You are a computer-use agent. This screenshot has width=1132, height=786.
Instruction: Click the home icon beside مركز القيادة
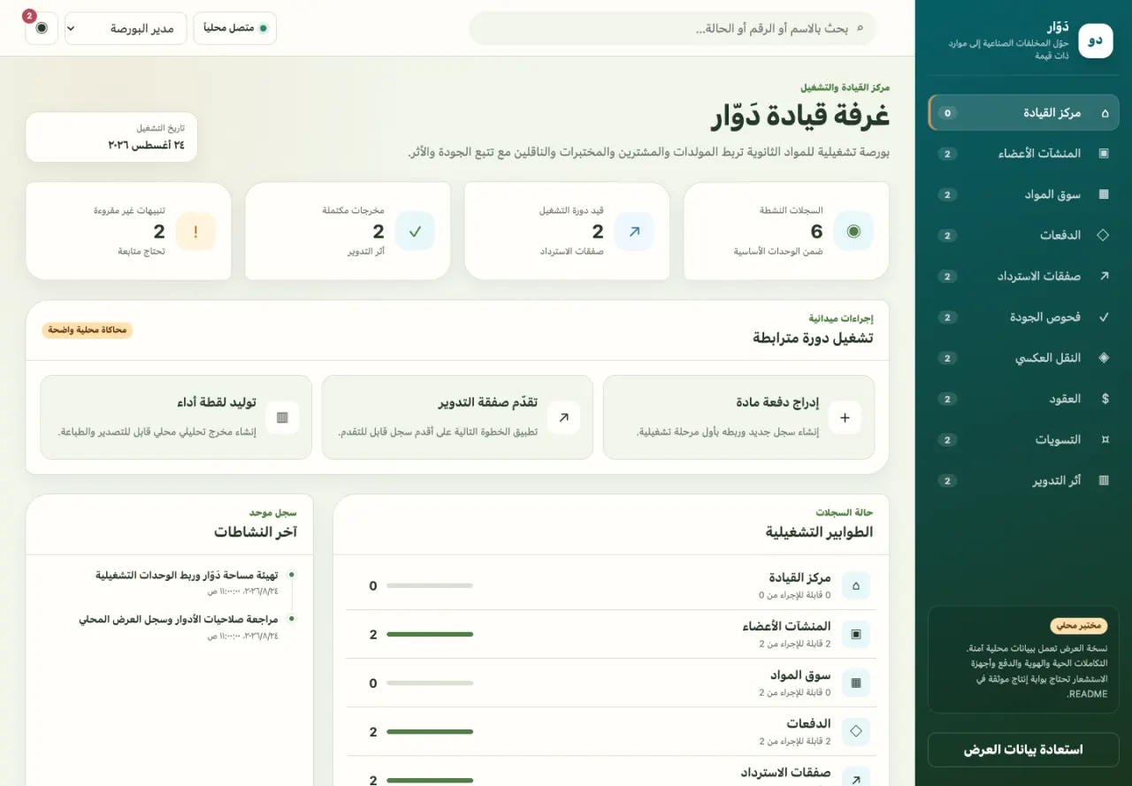pos(1104,113)
